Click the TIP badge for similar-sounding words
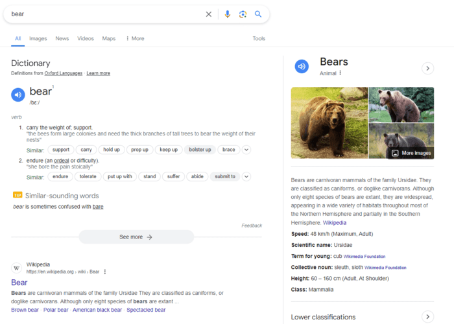Viewport: 454px width, 324px height. pos(18,195)
